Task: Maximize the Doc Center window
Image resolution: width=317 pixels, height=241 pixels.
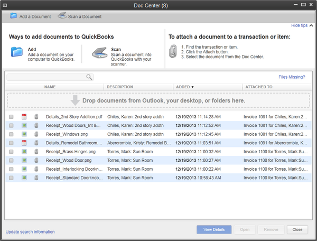Action: click(x=303, y=4)
